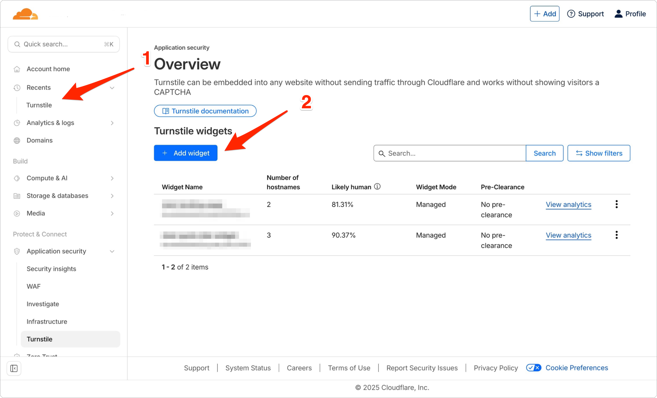657x398 pixels.
Task: Collapse the sidebar using bottom-left icon
Action: pyautogui.click(x=13, y=368)
